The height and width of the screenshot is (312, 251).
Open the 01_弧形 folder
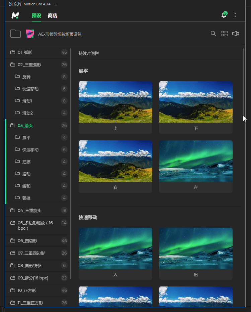pyautogui.click(x=37, y=52)
